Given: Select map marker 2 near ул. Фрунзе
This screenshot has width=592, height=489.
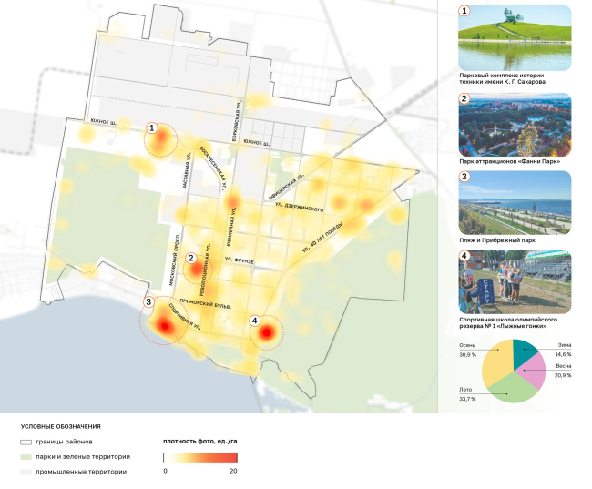Looking at the screenshot, I should 191,258.
